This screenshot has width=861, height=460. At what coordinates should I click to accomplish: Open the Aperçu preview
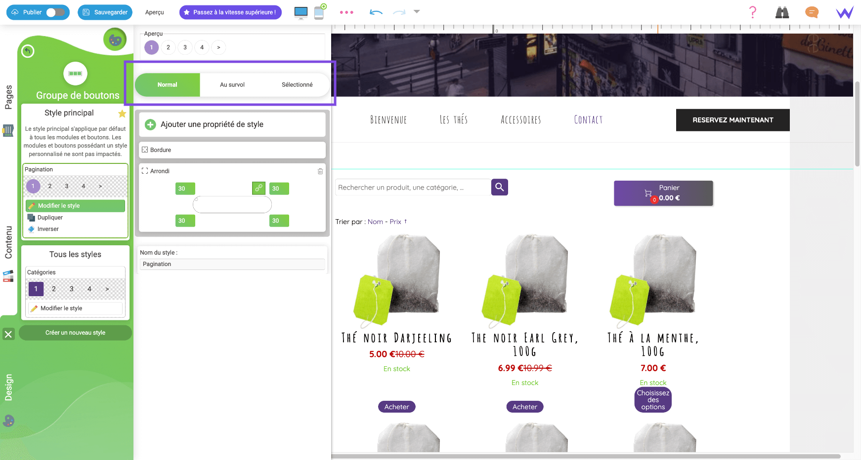[x=155, y=12]
